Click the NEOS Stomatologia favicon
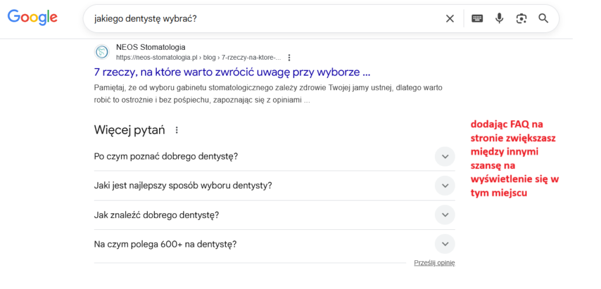The height and width of the screenshot is (289, 601). tap(102, 52)
